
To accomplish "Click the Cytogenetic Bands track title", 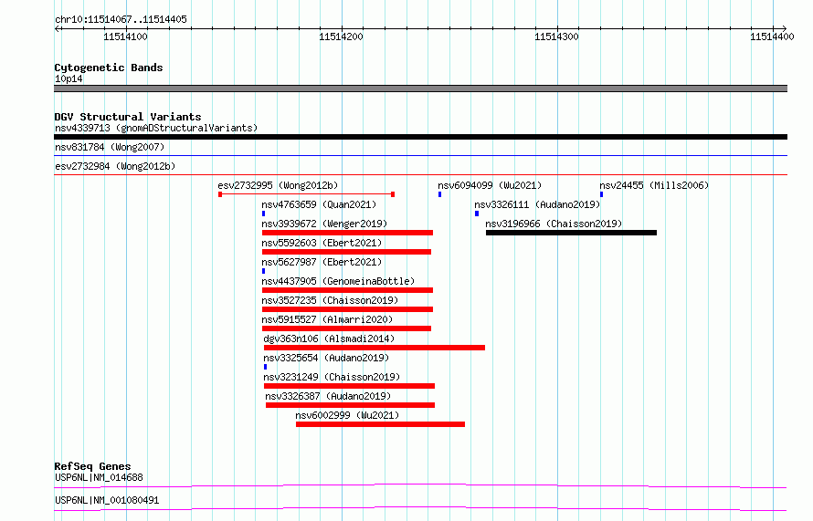I will point(109,68).
